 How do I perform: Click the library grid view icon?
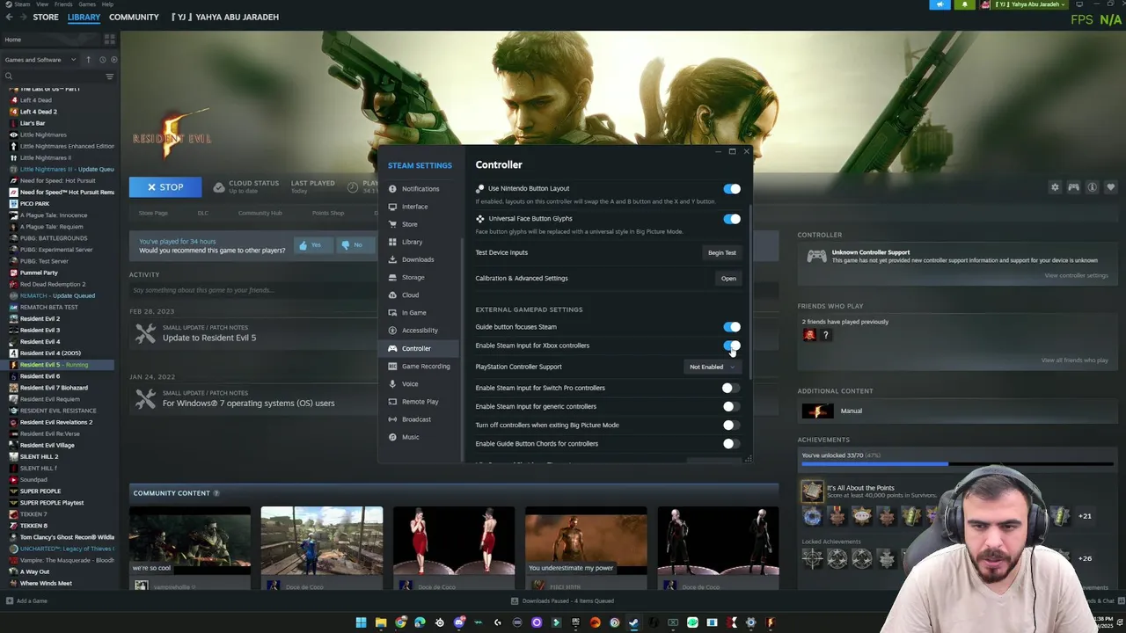tap(110, 40)
